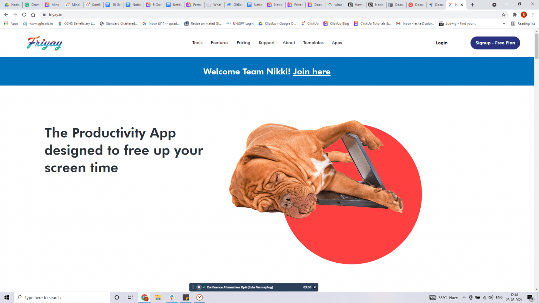Show hidden system tray icons
The width and height of the screenshot is (539, 303).
(464, 297)
